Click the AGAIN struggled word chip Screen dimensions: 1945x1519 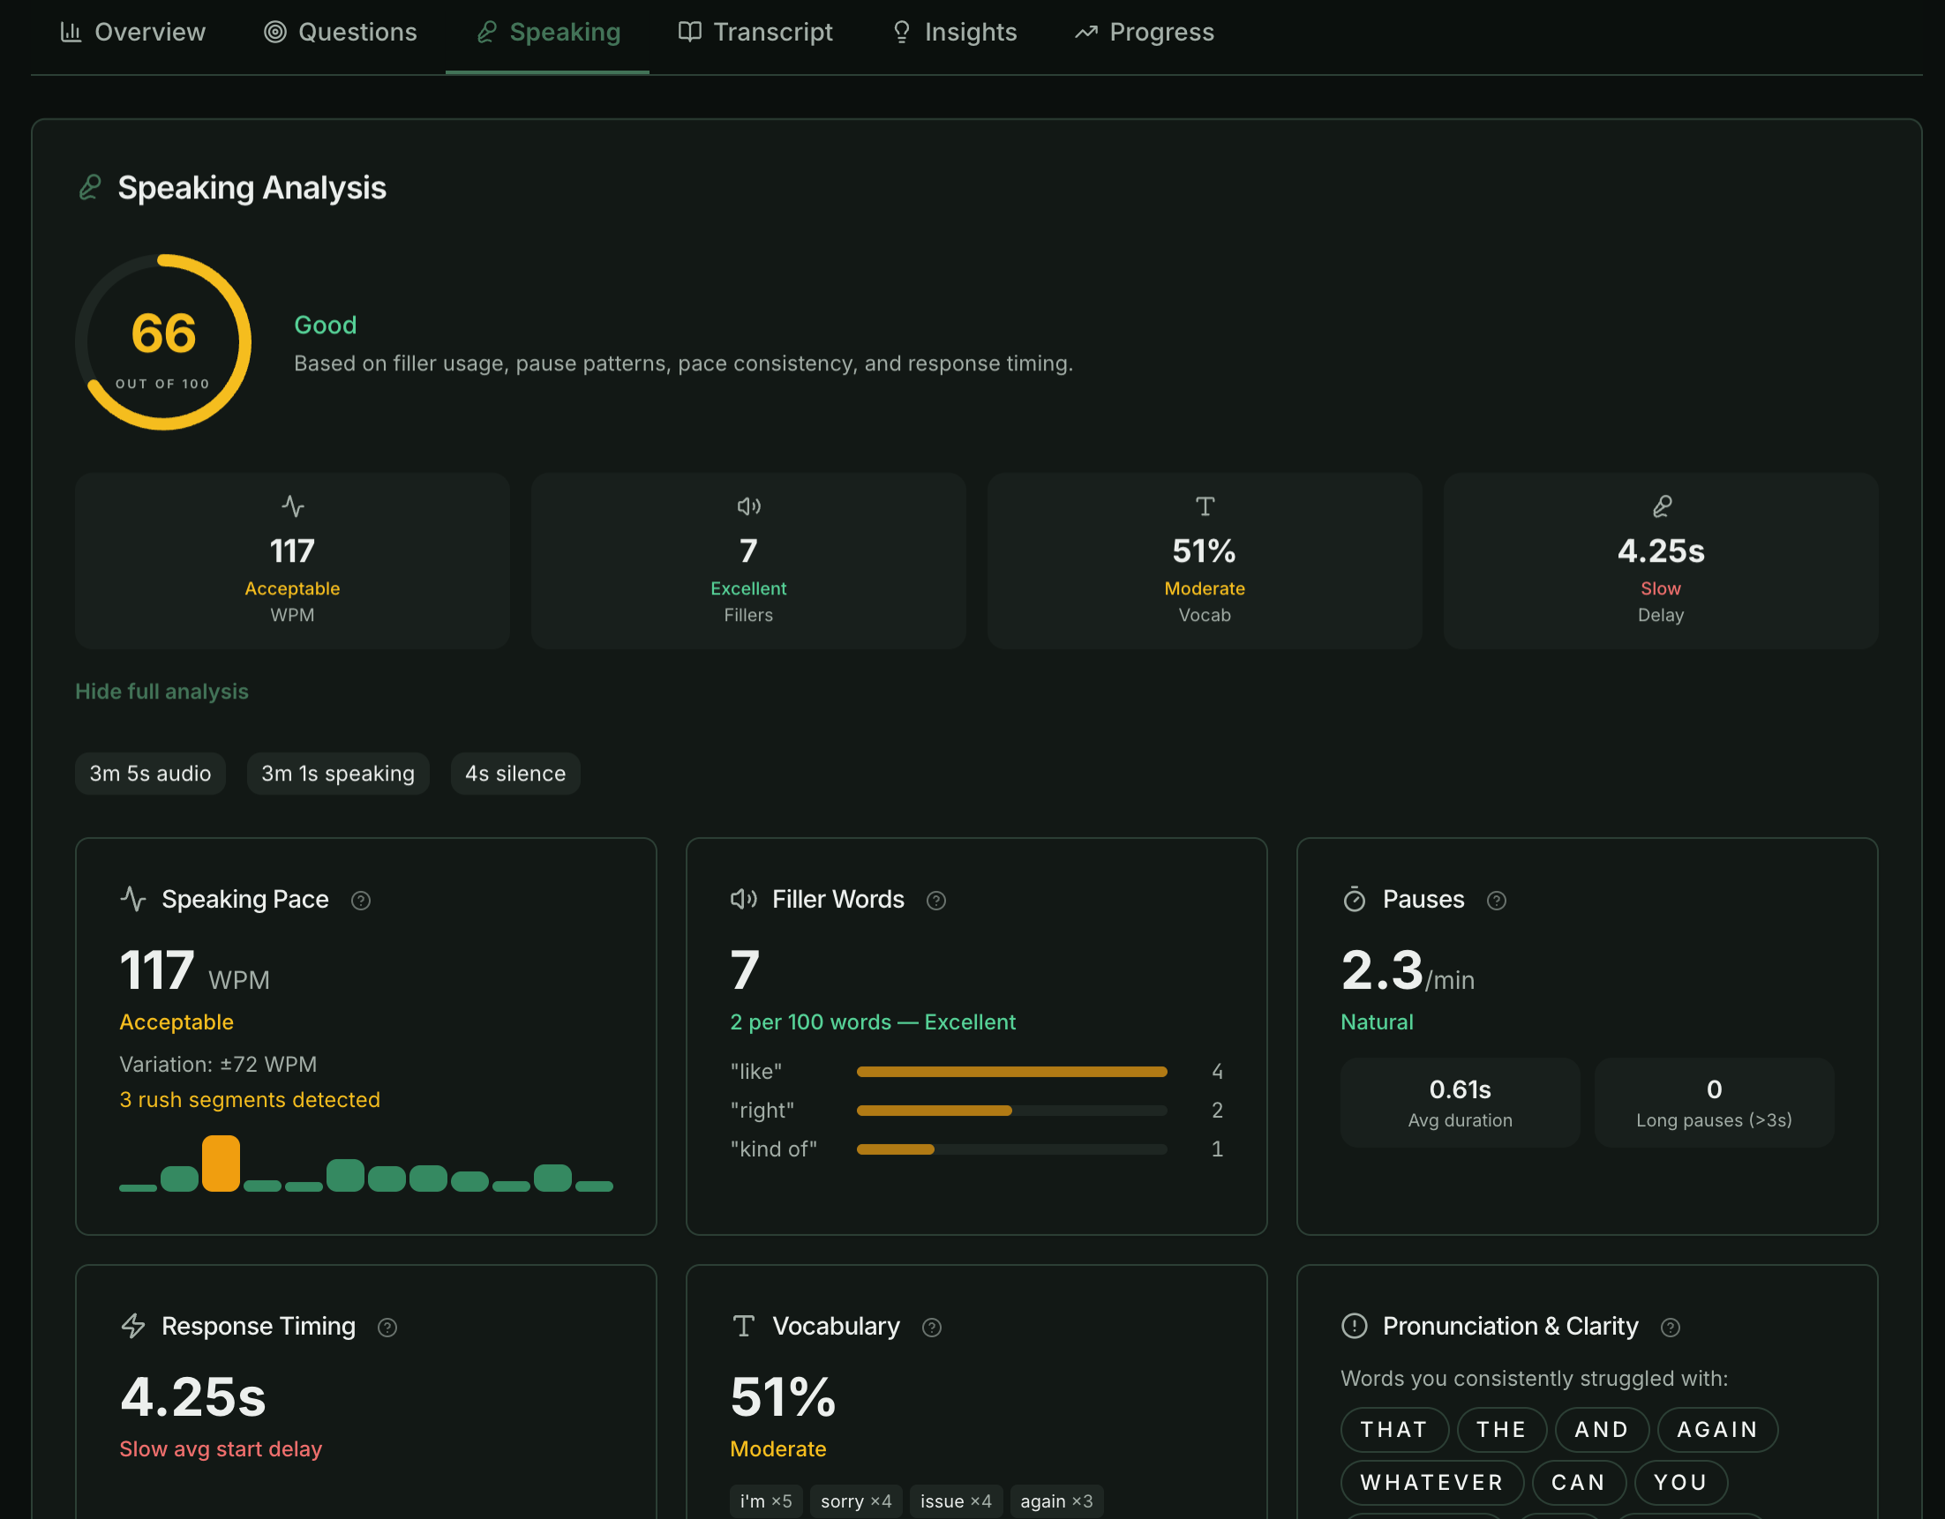(1718, 1430)
